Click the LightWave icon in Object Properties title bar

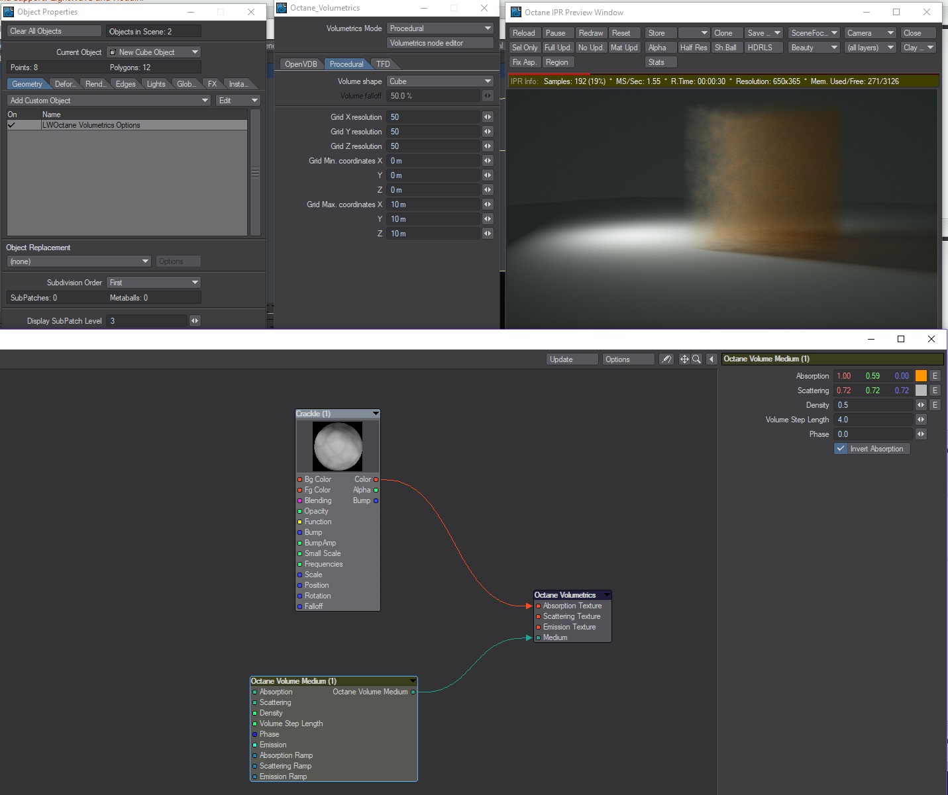pos(9,12)
